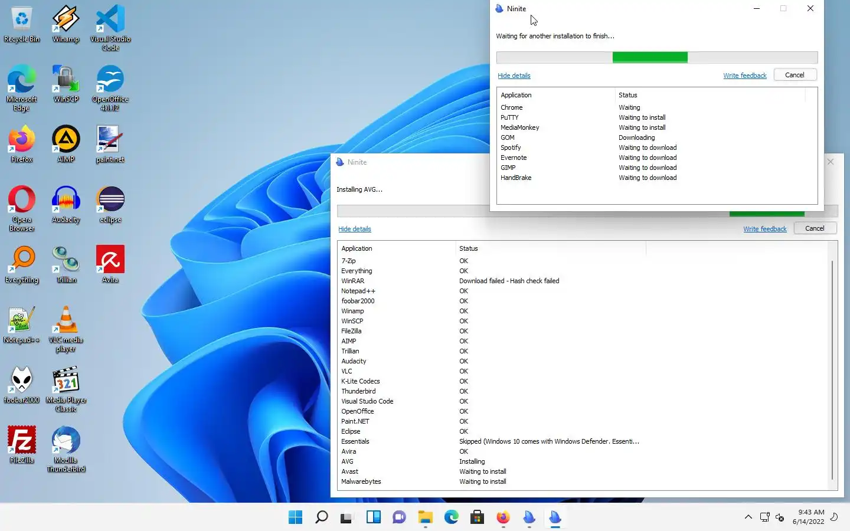Show hidden system tray icons
The height and width of the screenshot is (531, 850).
point(748,517)
